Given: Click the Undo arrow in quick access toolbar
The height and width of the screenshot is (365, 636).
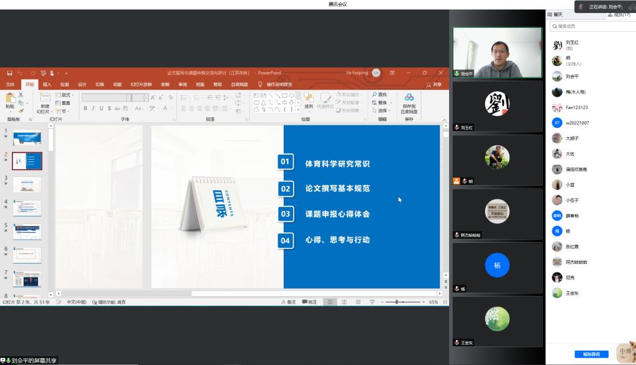Looking at the screenshot, I should point(20,73).
